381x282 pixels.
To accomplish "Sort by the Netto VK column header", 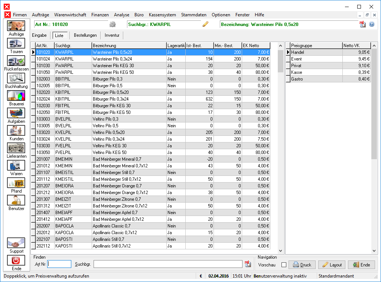I will click(357, 45).
